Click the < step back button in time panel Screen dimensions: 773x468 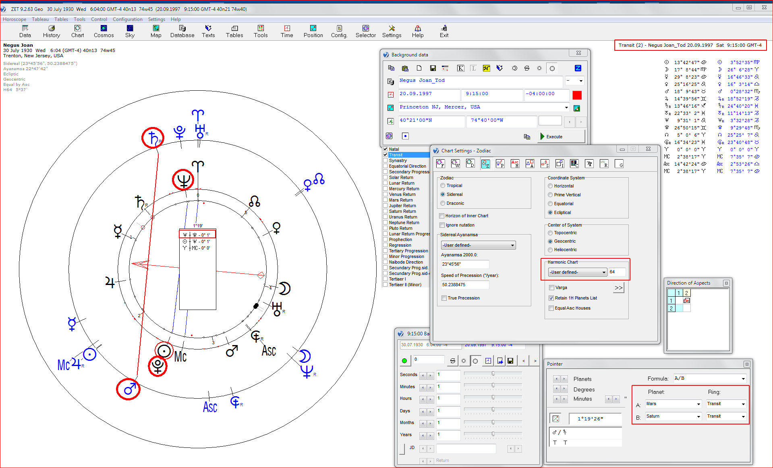(523, 361)
